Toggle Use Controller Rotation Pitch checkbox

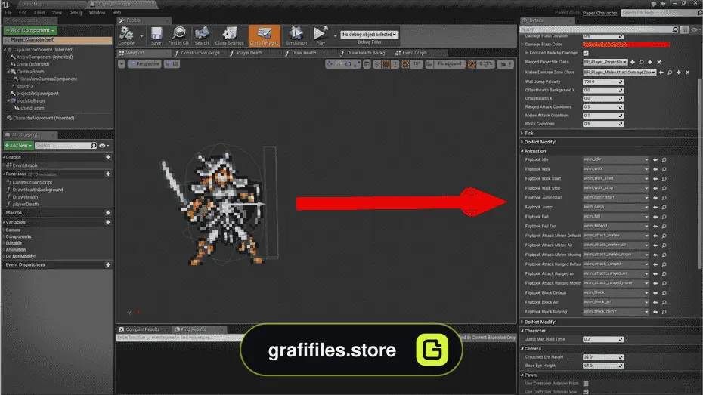pos(586,384)
